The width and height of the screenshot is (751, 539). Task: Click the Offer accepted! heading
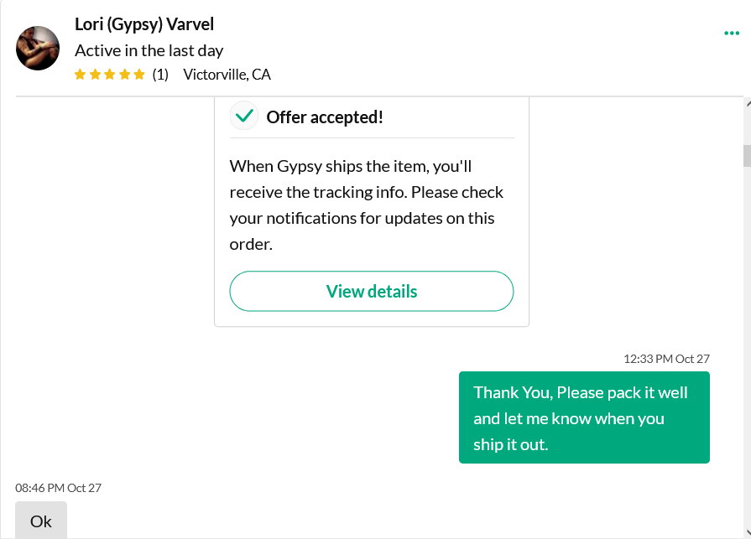point(325,117)
